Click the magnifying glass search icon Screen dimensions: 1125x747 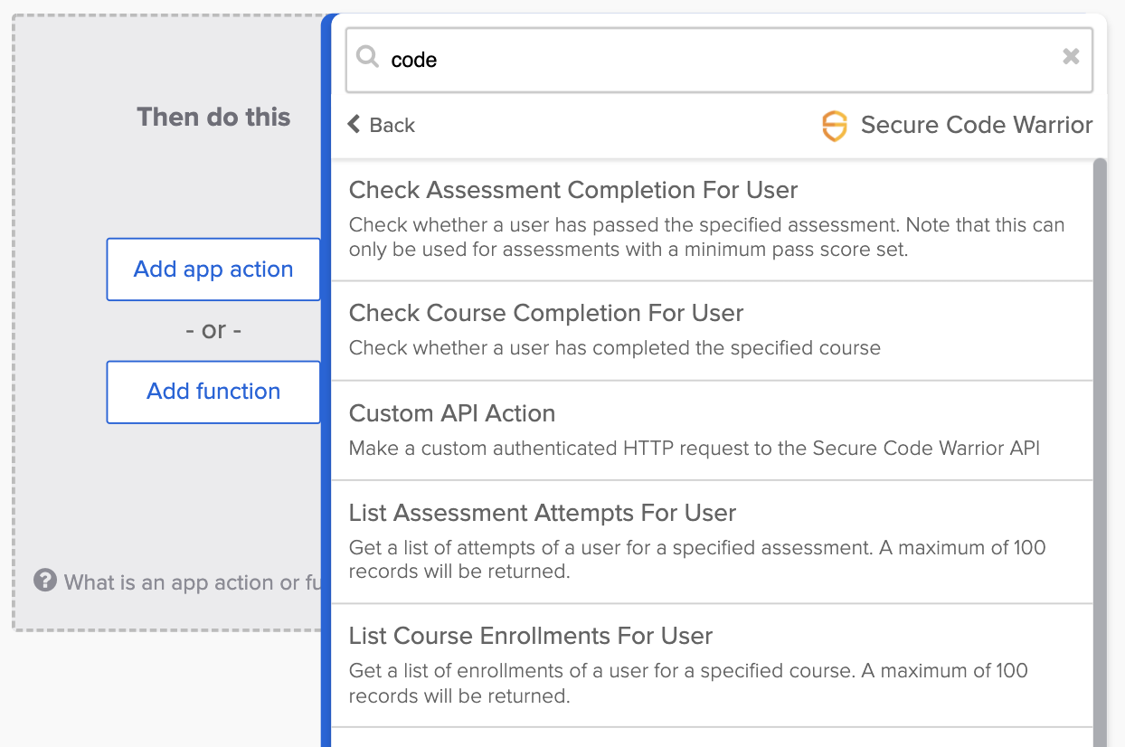coord(367,58)
